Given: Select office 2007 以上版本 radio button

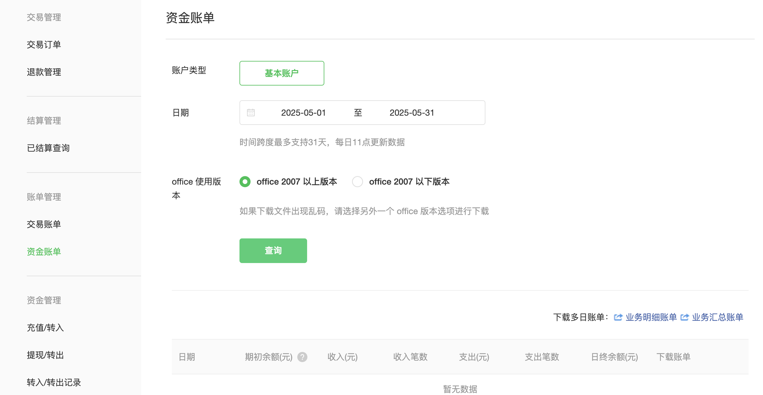Looking at the screenshot, I should click(245, 182).
